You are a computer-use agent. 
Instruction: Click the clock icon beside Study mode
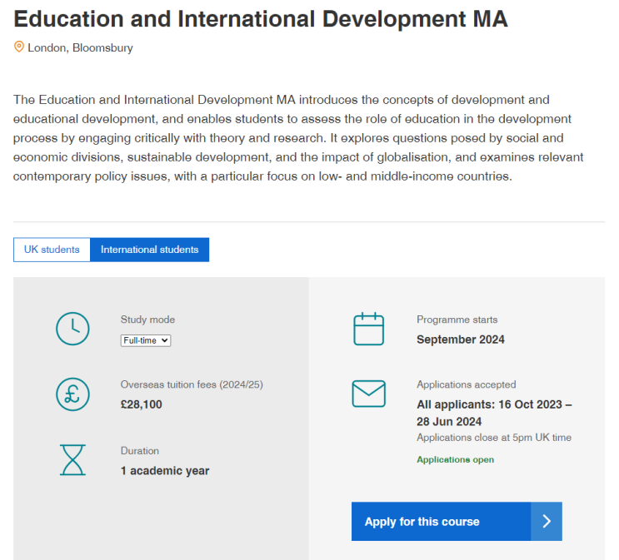coord(72,329)
